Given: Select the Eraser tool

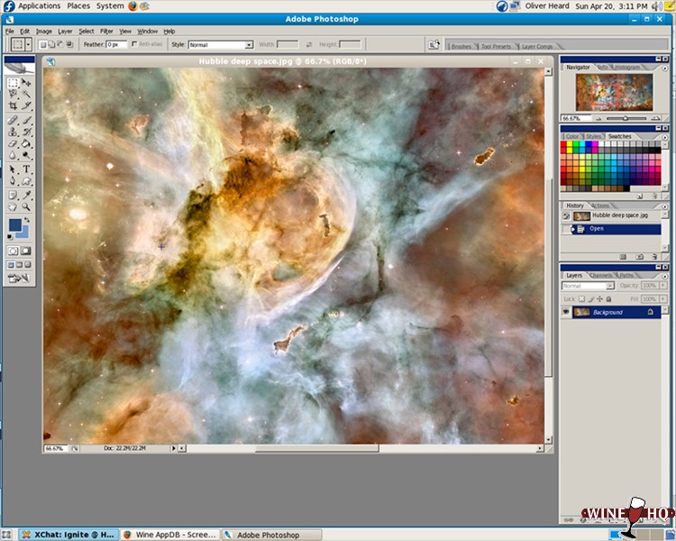Looking at the screenshot, I should click(13, 143).
